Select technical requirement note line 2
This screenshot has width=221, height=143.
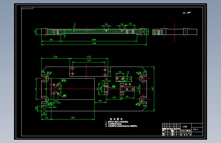tap(113, 124)
